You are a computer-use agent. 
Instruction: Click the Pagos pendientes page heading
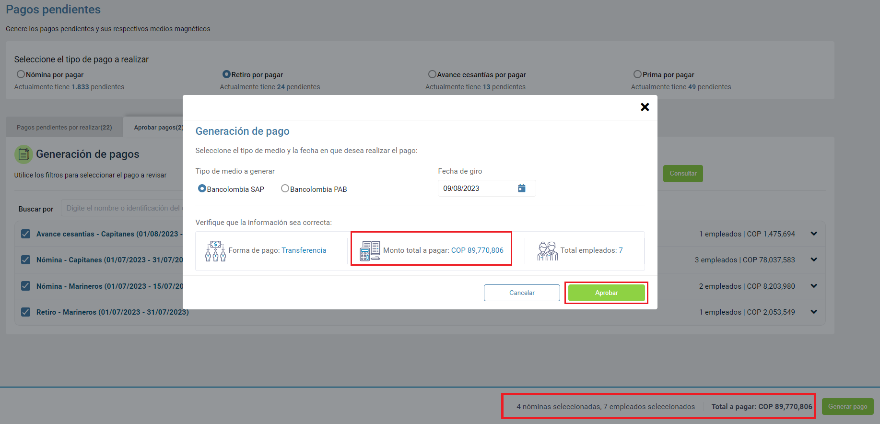pyautogui.click(x=53, y=10)
